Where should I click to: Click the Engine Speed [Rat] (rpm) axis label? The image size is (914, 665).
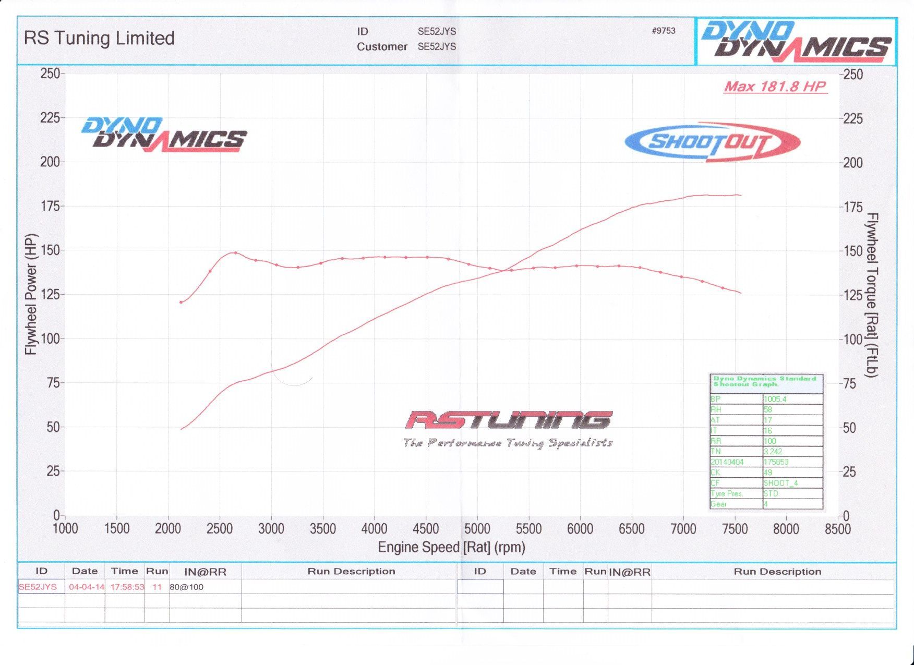coord(451,547)
